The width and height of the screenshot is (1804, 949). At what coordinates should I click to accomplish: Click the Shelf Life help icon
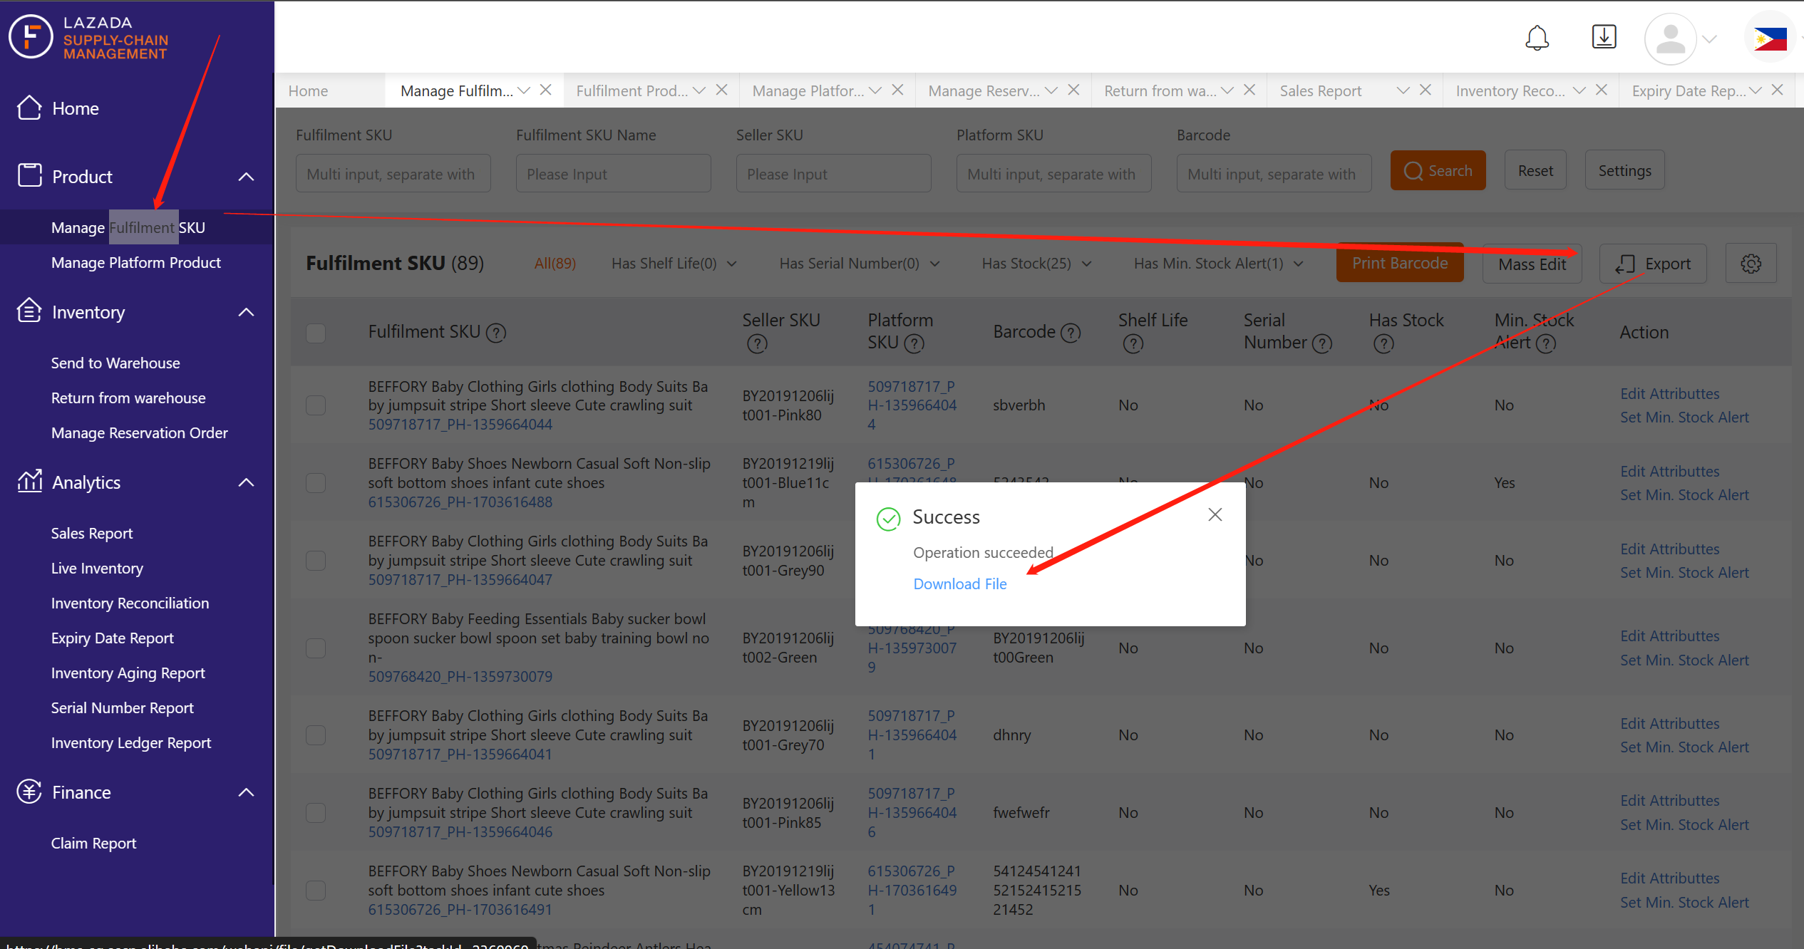pos(1133,343)
